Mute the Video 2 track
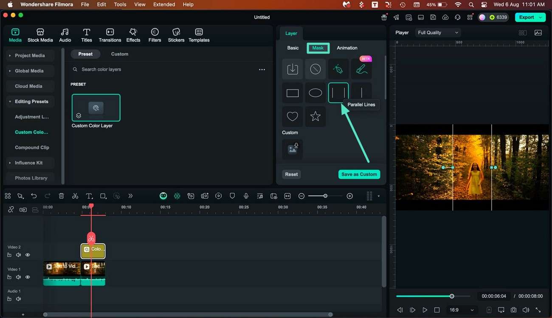Image resolution: width=552 pixels, height=318 pixels. click(x=18, y=255)
